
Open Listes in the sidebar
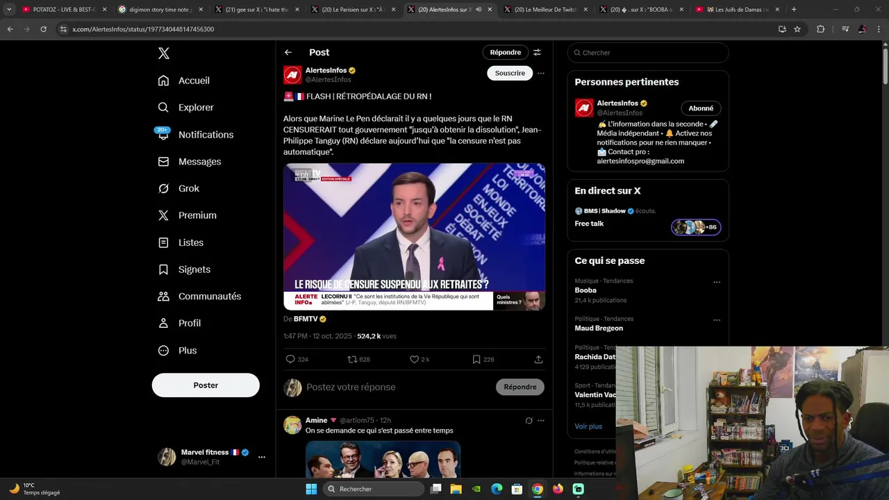click(x=181, y=242)
